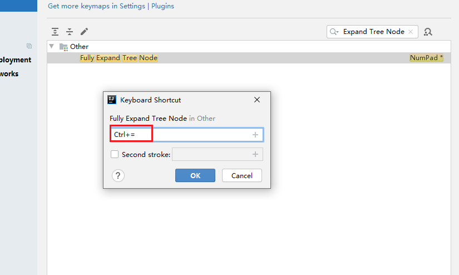Screen dimensions: 459x275
Task: Open help via question mark button
Action: [x=118, y=176]
